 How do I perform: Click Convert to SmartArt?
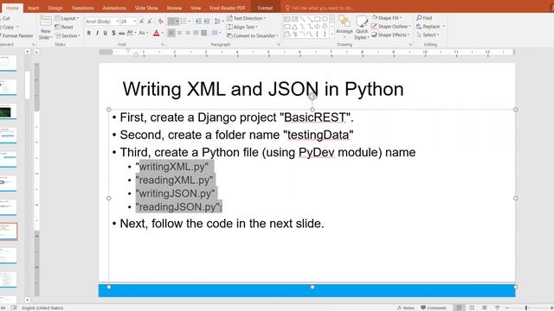click(252, 35)
